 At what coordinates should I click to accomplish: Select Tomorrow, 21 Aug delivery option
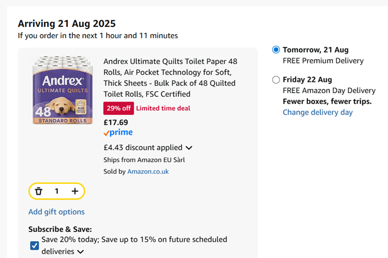click(275, 50)
